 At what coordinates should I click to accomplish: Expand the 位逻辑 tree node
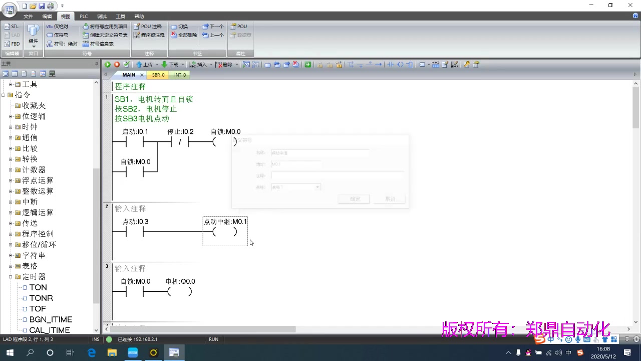(11, 116)
